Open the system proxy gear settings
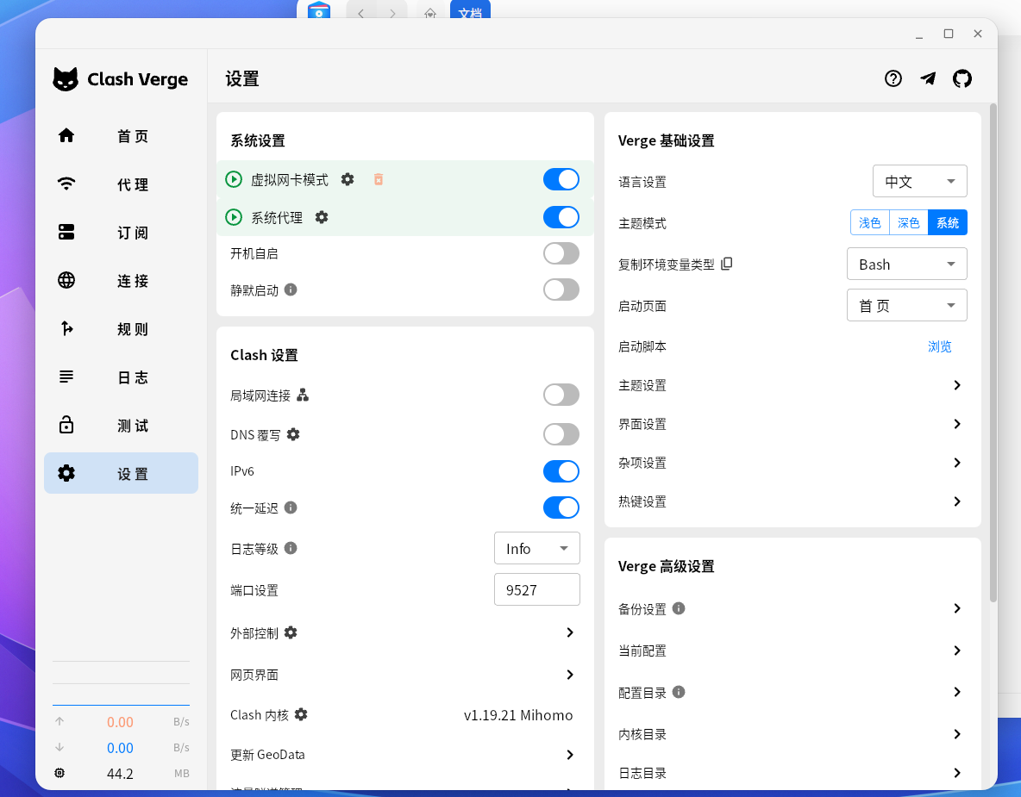This screenshot has width=1021, height=797. (322, 217)
